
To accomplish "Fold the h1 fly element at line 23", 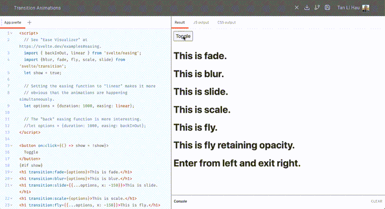I will point(11,205).
